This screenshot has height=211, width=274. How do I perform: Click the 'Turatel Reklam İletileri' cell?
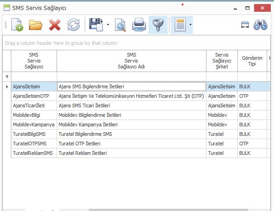(131, 153)
